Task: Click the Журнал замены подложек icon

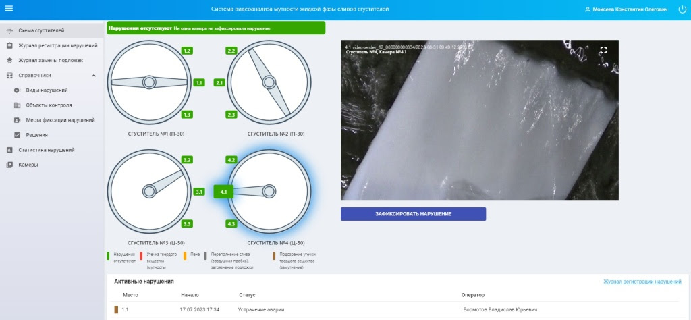Action: click(x=9, y=60)
